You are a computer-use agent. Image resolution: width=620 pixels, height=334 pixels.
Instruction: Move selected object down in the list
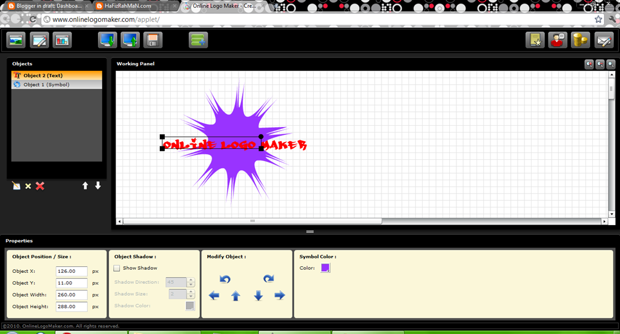coord(97,186)
